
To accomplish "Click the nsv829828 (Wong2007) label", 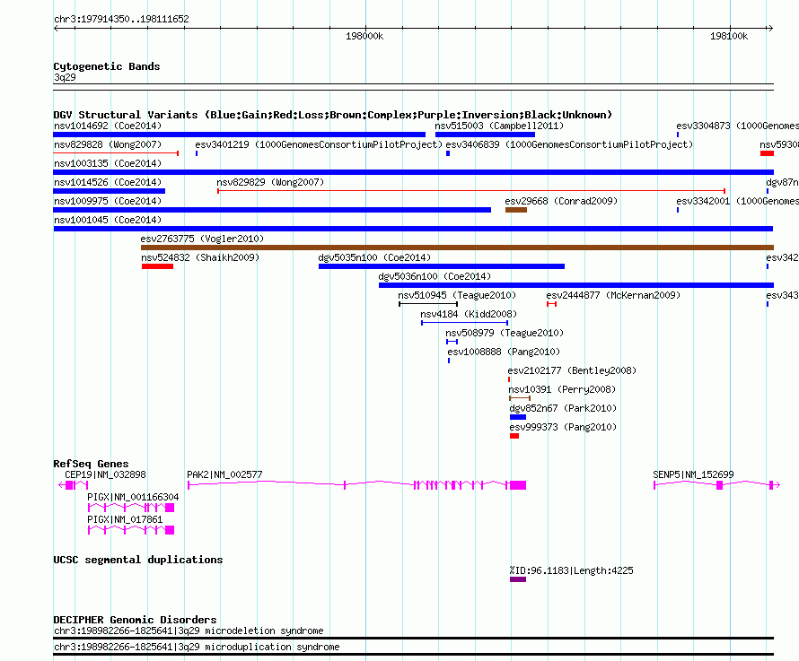I will click(x=108, y=144).
